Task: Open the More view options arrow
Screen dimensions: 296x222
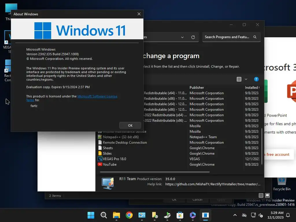Action: click(246, 79)
